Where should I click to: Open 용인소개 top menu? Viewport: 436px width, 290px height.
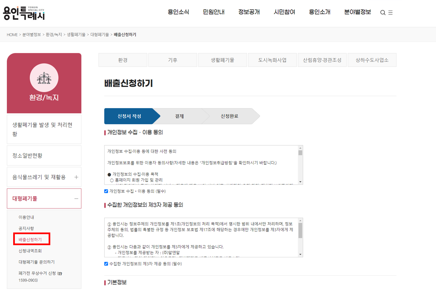pos(320,12)
